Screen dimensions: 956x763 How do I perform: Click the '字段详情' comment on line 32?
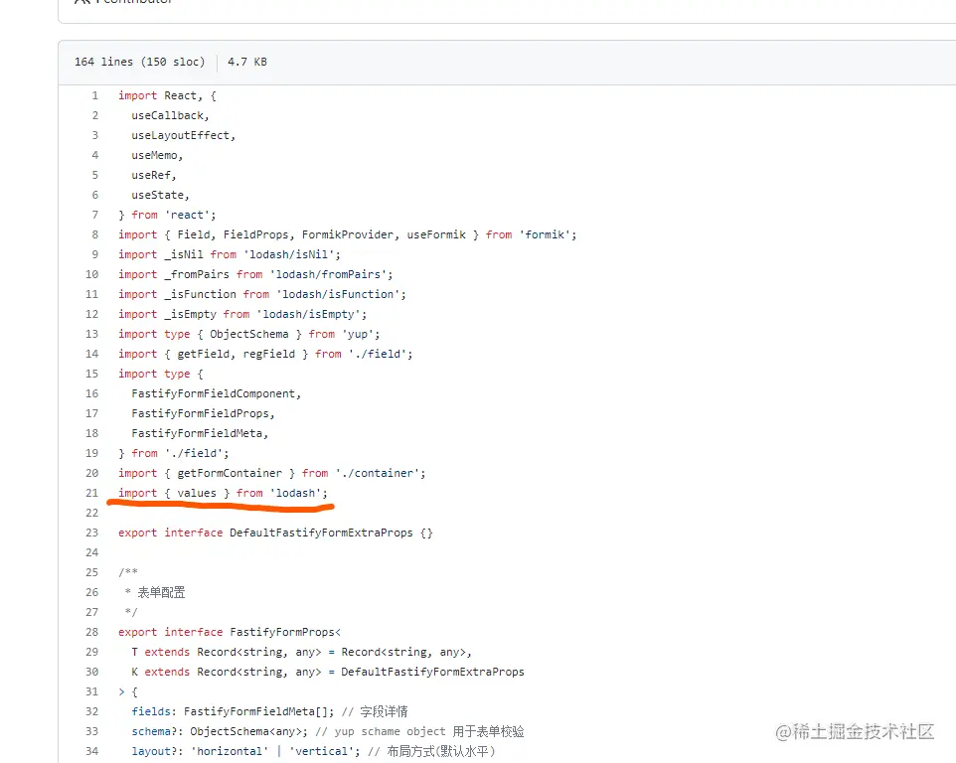coord(385,711)
